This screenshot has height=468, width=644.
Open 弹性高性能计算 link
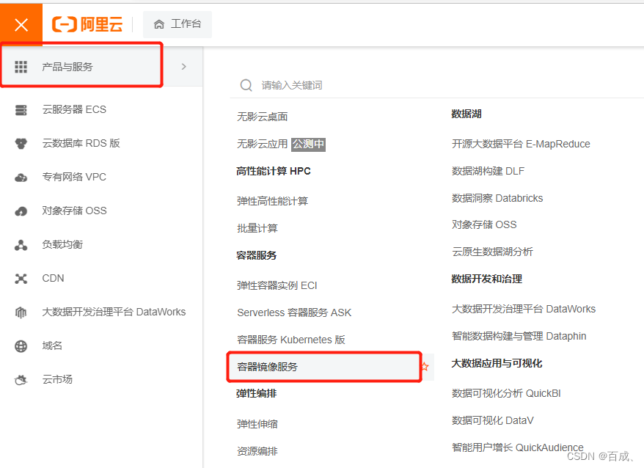(x=272, y=201)
